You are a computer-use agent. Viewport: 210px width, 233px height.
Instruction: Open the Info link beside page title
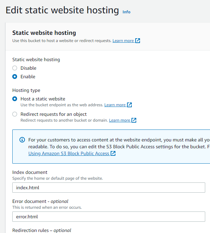(x=126, y=12)
